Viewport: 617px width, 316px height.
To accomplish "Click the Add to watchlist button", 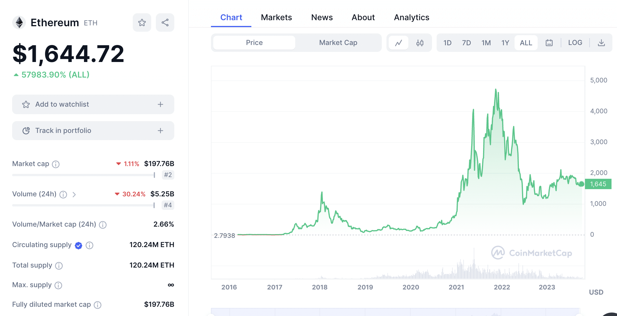I will pos(93,105).
